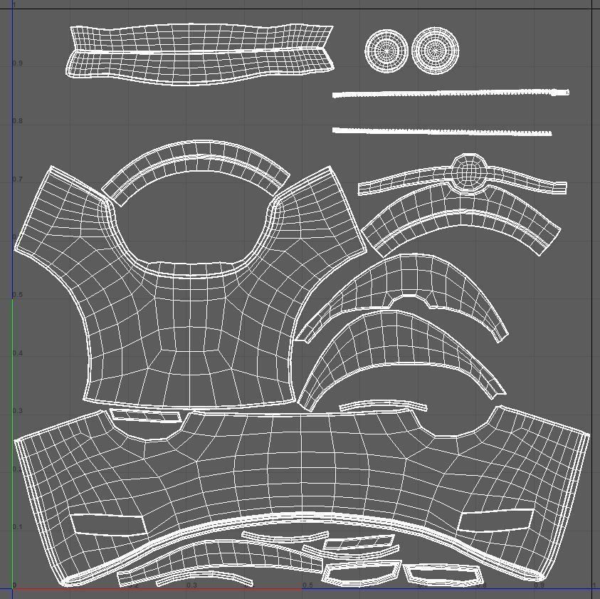
Task: Select the left circular UV island
Action: tap(386, 51)
